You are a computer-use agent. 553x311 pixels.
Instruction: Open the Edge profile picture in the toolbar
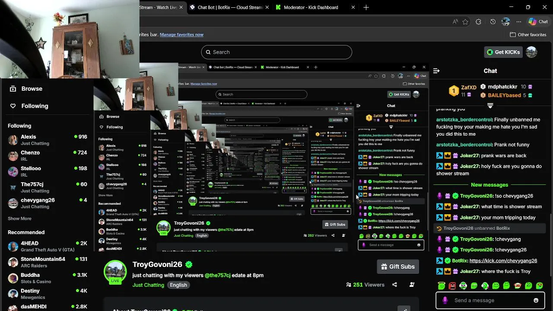pos(506,22)
